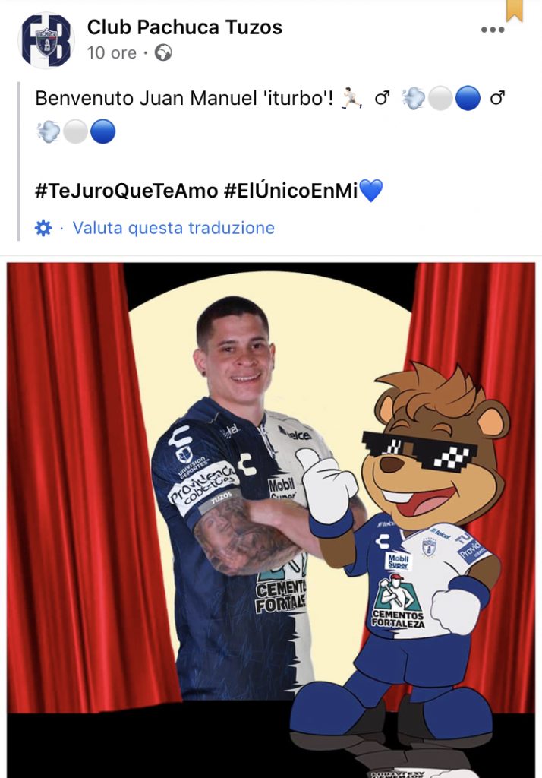Image resolution: width=542 pixels, height=778 pixels.
Task: Click the blue circle emoji on second line
Action: pos(103,132)
